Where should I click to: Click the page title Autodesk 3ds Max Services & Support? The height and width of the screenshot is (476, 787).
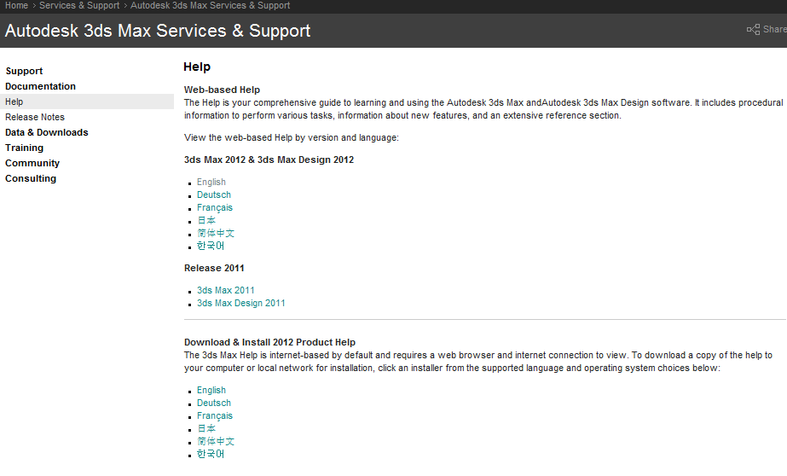(x=158, y=31)
